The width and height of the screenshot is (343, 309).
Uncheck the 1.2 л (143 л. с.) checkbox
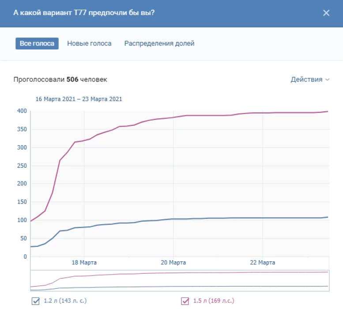[x=35, y=301]
